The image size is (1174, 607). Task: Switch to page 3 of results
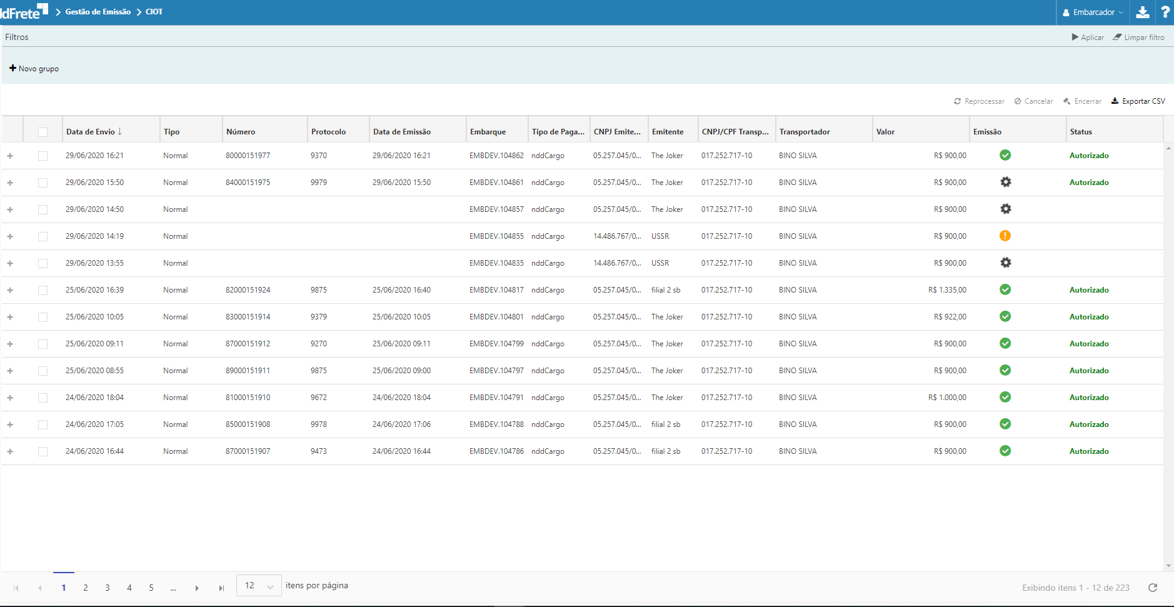[x=108, y=588]
